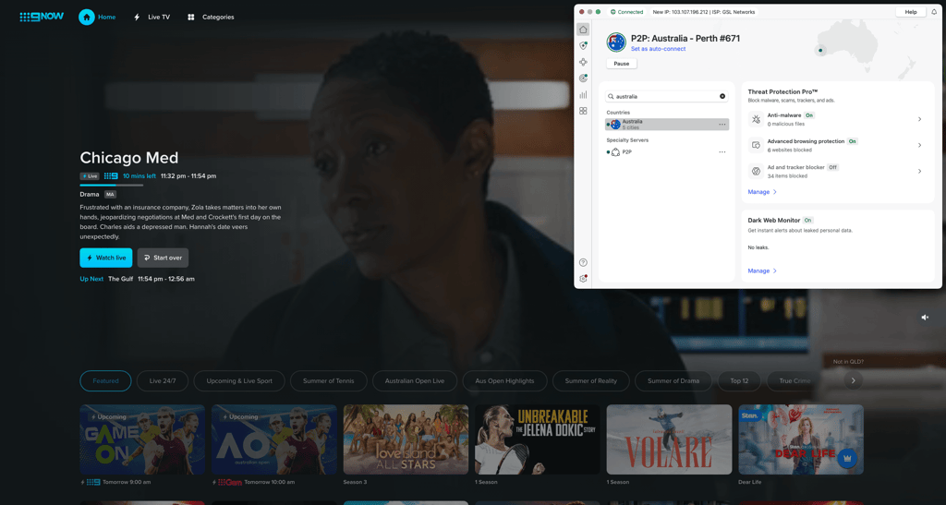The image size is (946, 505).
Task: Expand the Anti-malware row chevron
Action: (919, 119)
